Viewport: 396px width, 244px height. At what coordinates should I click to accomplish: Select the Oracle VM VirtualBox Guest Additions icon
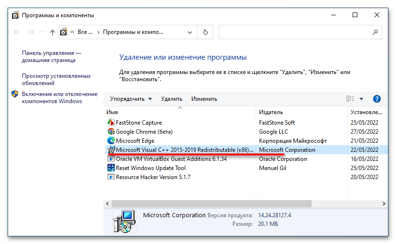(112, 159)
